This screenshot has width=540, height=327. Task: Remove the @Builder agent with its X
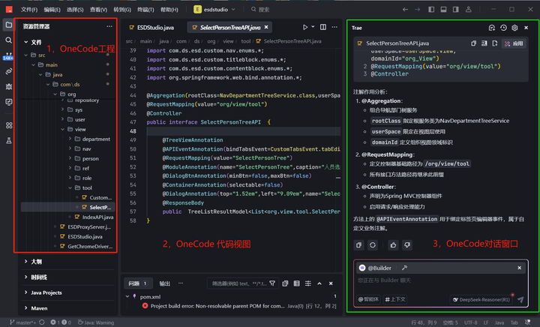click(519, 268)
